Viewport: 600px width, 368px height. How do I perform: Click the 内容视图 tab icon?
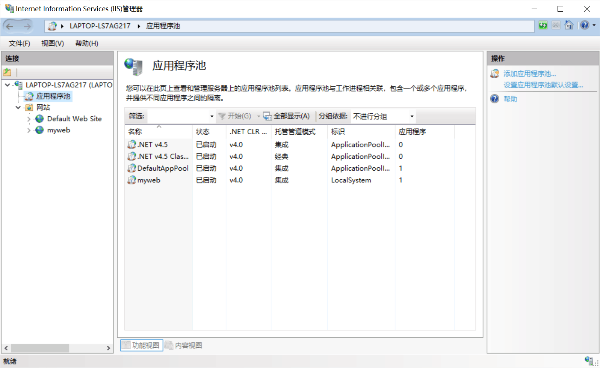[x=169, y=345]
